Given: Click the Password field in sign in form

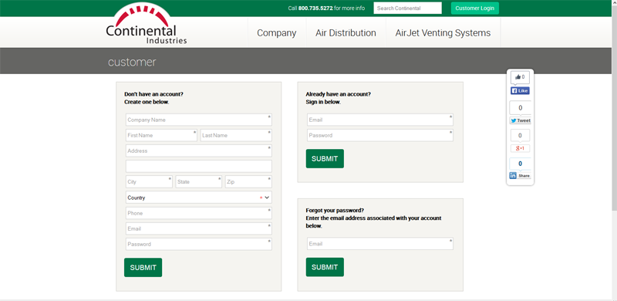Looking at the screenshot, I should (380, 135).
